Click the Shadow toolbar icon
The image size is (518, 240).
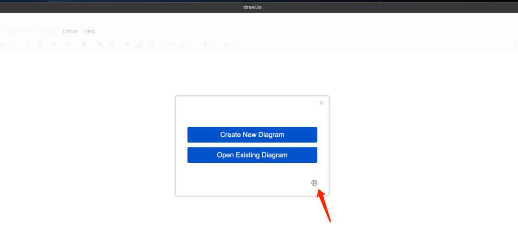coord(151,45)
